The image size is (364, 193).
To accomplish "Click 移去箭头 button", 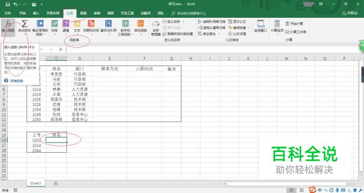I will (x=207, y=34).
